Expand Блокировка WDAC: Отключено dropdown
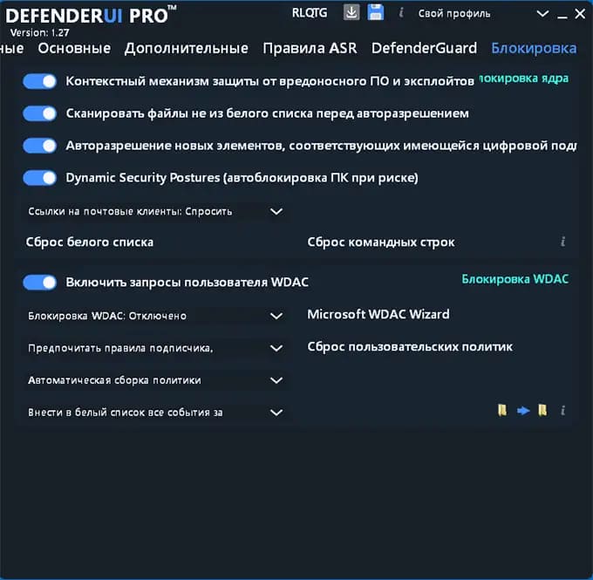 point(155,316)
